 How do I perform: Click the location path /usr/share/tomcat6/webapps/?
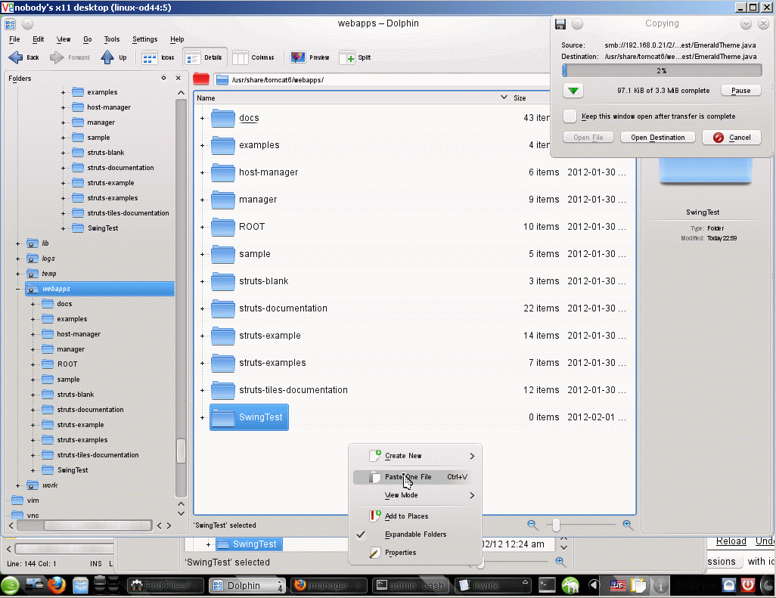278,79
